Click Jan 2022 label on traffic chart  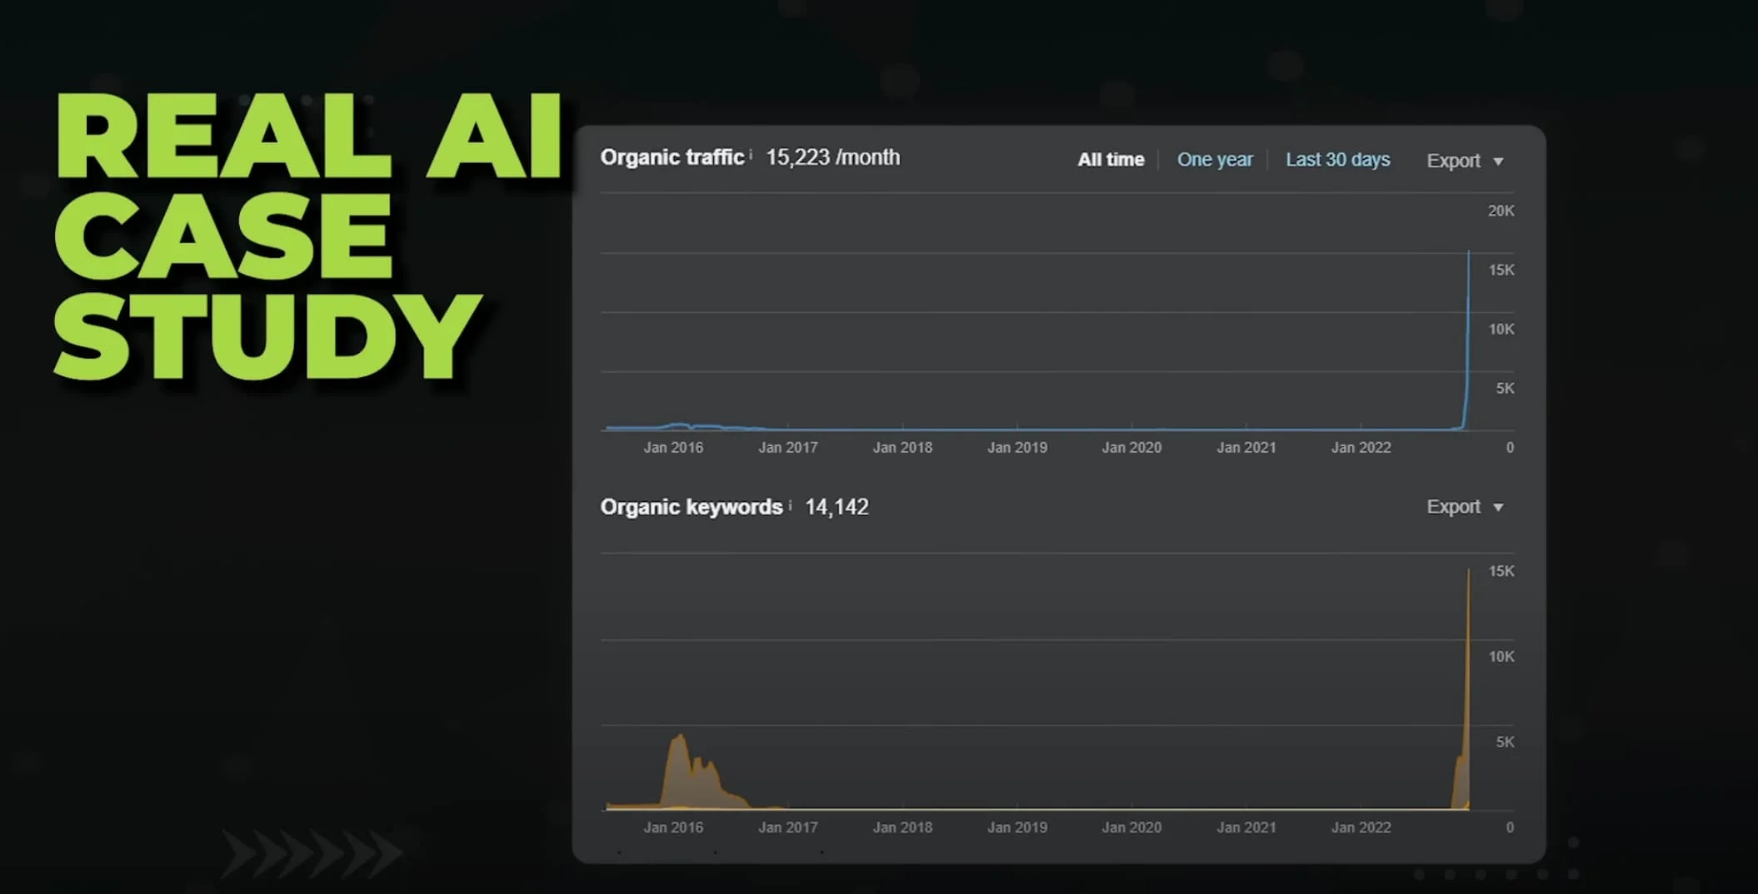(x=1361, y=448)
